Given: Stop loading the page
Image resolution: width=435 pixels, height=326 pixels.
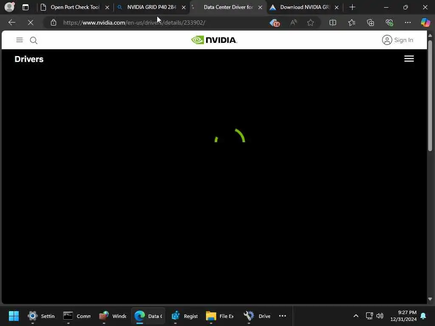Looking at the screenshot, I should [31, 22].
